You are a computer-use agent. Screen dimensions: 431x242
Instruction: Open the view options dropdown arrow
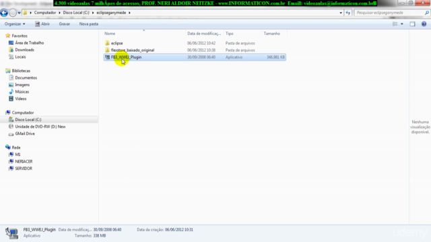click(402, 24)
